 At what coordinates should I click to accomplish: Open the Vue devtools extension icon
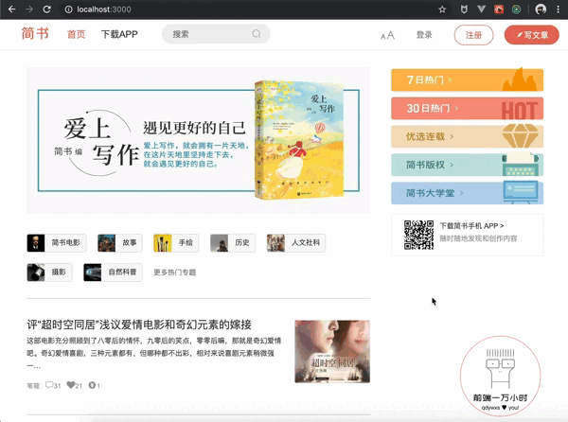[x=481, y=9]
